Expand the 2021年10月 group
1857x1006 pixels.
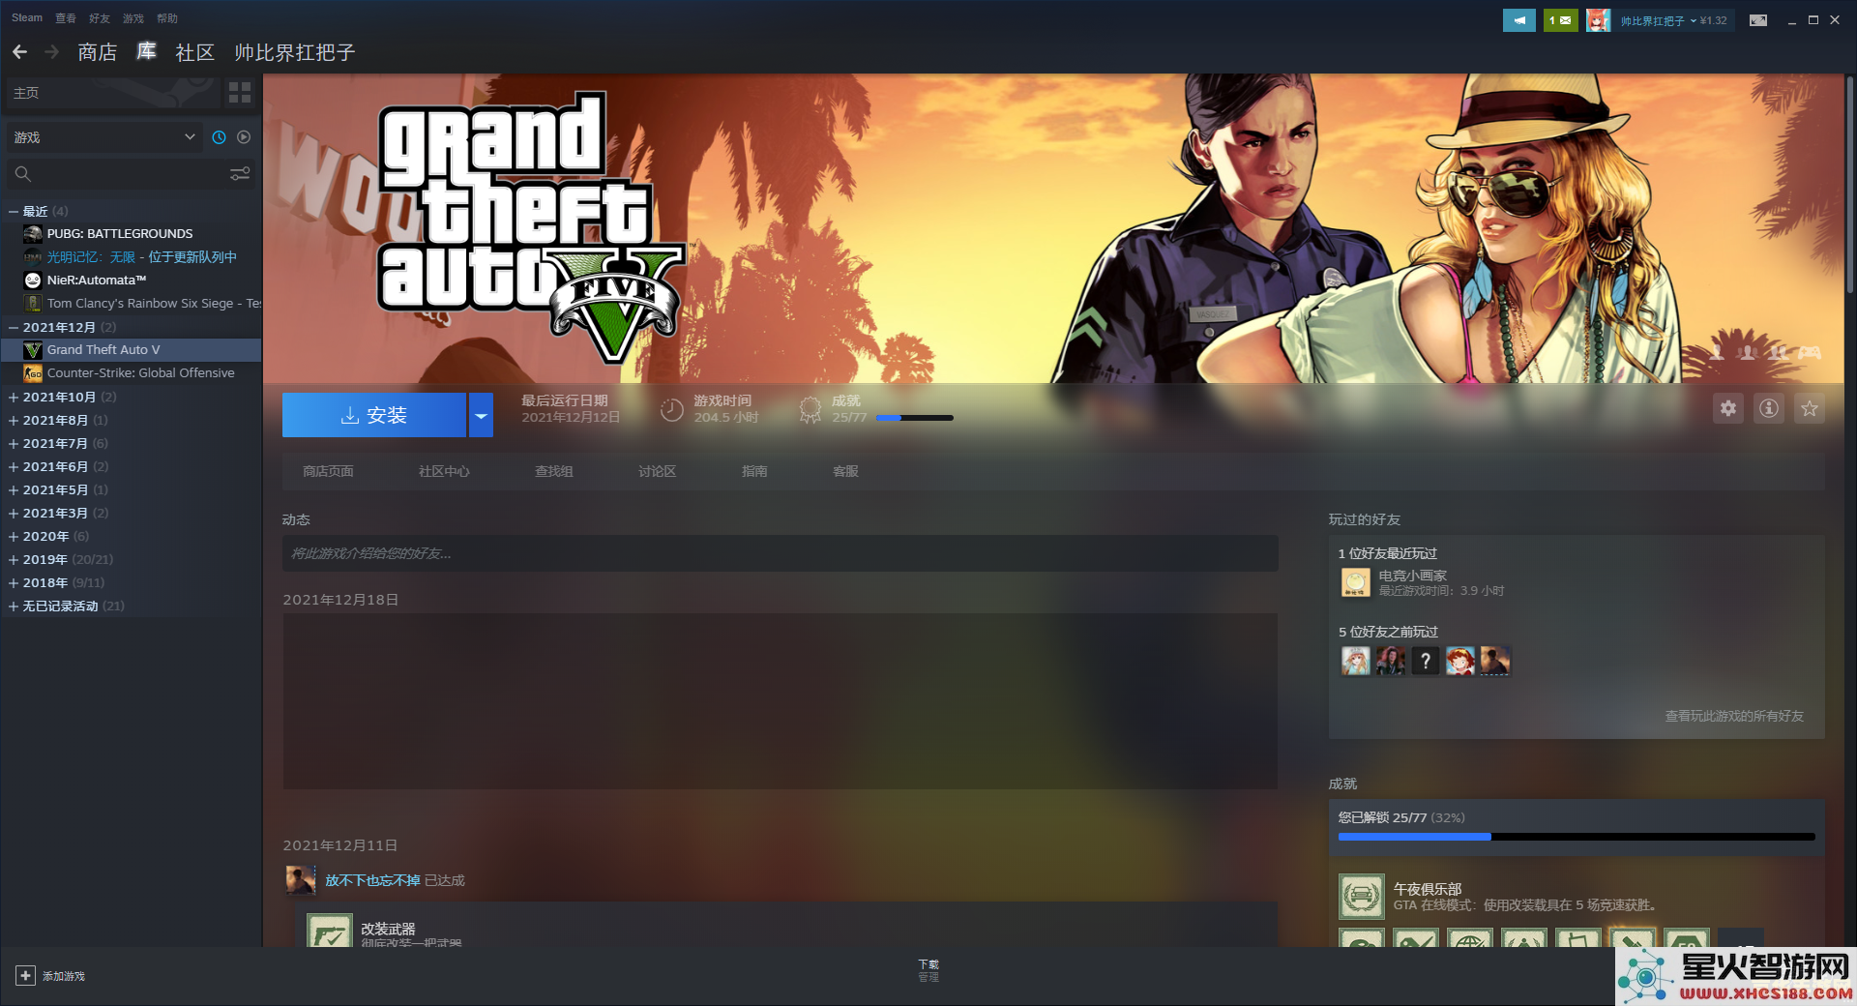coord(14,397)
